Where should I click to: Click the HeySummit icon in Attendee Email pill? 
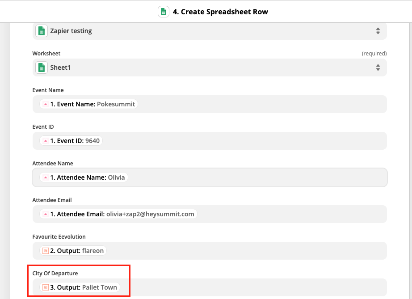(x=46, y=214)
